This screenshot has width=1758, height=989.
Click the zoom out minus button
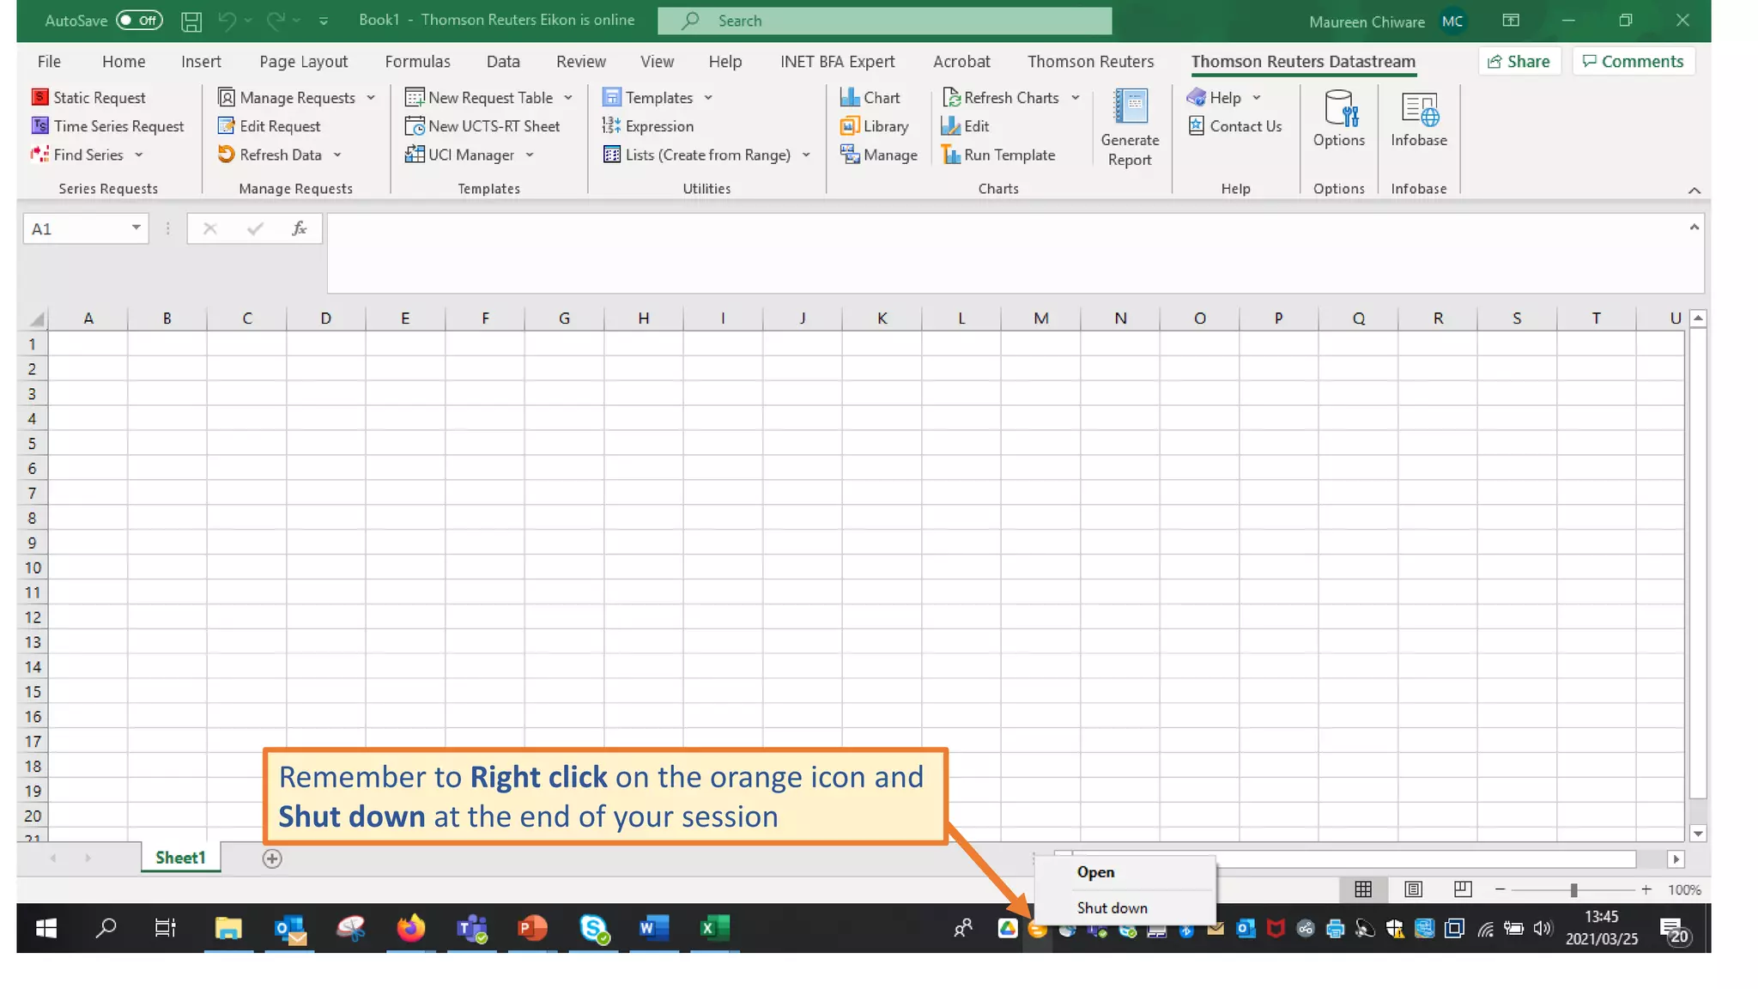(1500, 890)
